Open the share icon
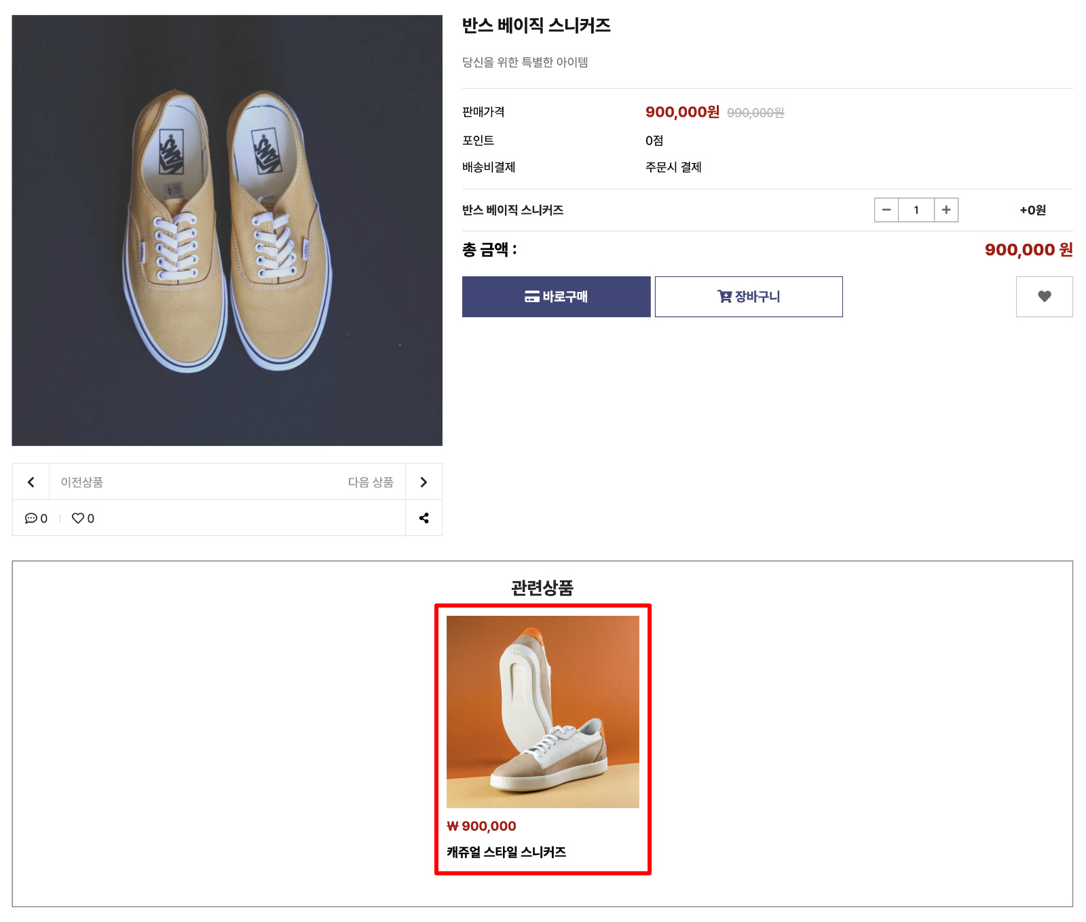The height and width of the screenshot is (922, 1086). pyautogui.click(x=424, y=518)
